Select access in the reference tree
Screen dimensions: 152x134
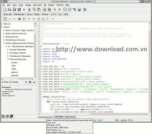14,62
